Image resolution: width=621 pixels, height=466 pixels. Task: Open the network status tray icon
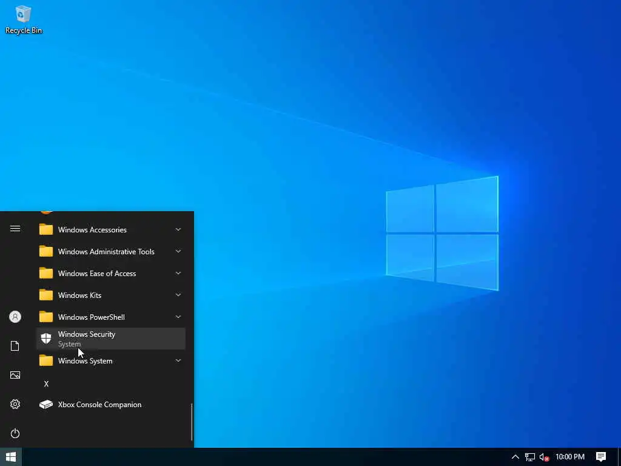(x=530, y=458)
